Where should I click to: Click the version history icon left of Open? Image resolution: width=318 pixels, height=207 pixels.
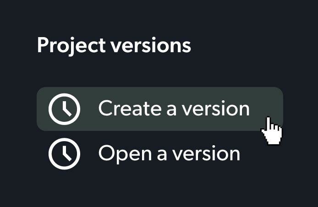(x=64, y=154)
